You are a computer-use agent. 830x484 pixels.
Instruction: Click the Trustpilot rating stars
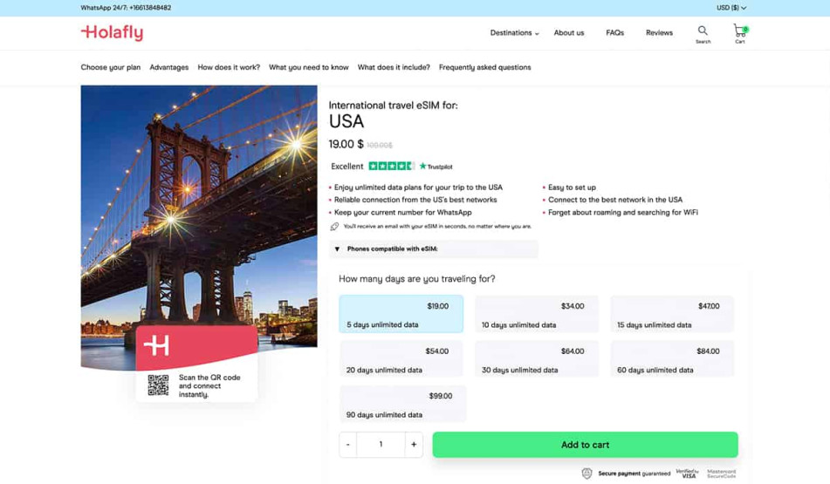[x=391, y=166]
